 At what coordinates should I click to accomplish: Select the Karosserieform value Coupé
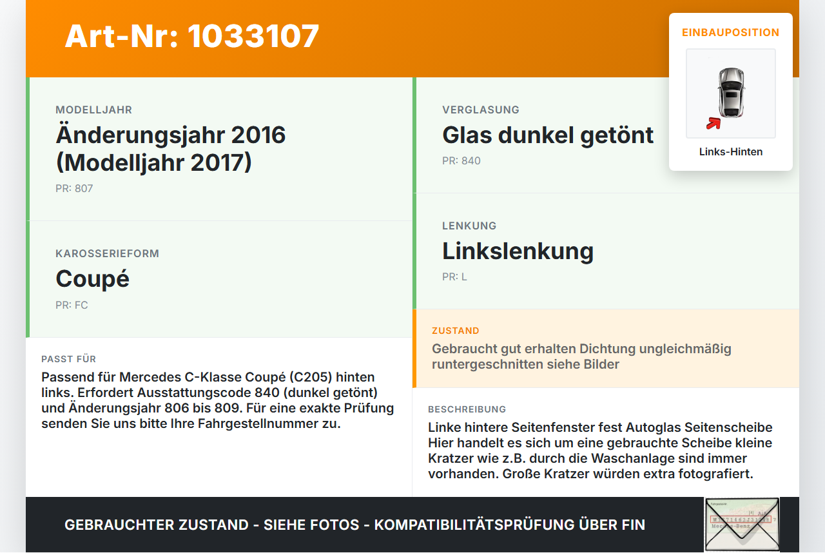tap(93, 279)
